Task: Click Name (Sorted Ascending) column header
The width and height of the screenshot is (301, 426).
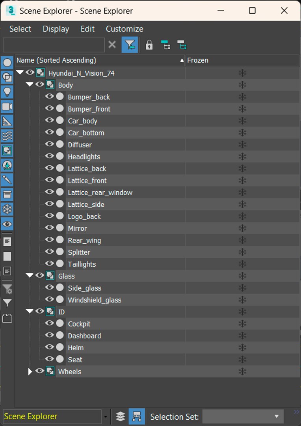Action: coord(100,60)
